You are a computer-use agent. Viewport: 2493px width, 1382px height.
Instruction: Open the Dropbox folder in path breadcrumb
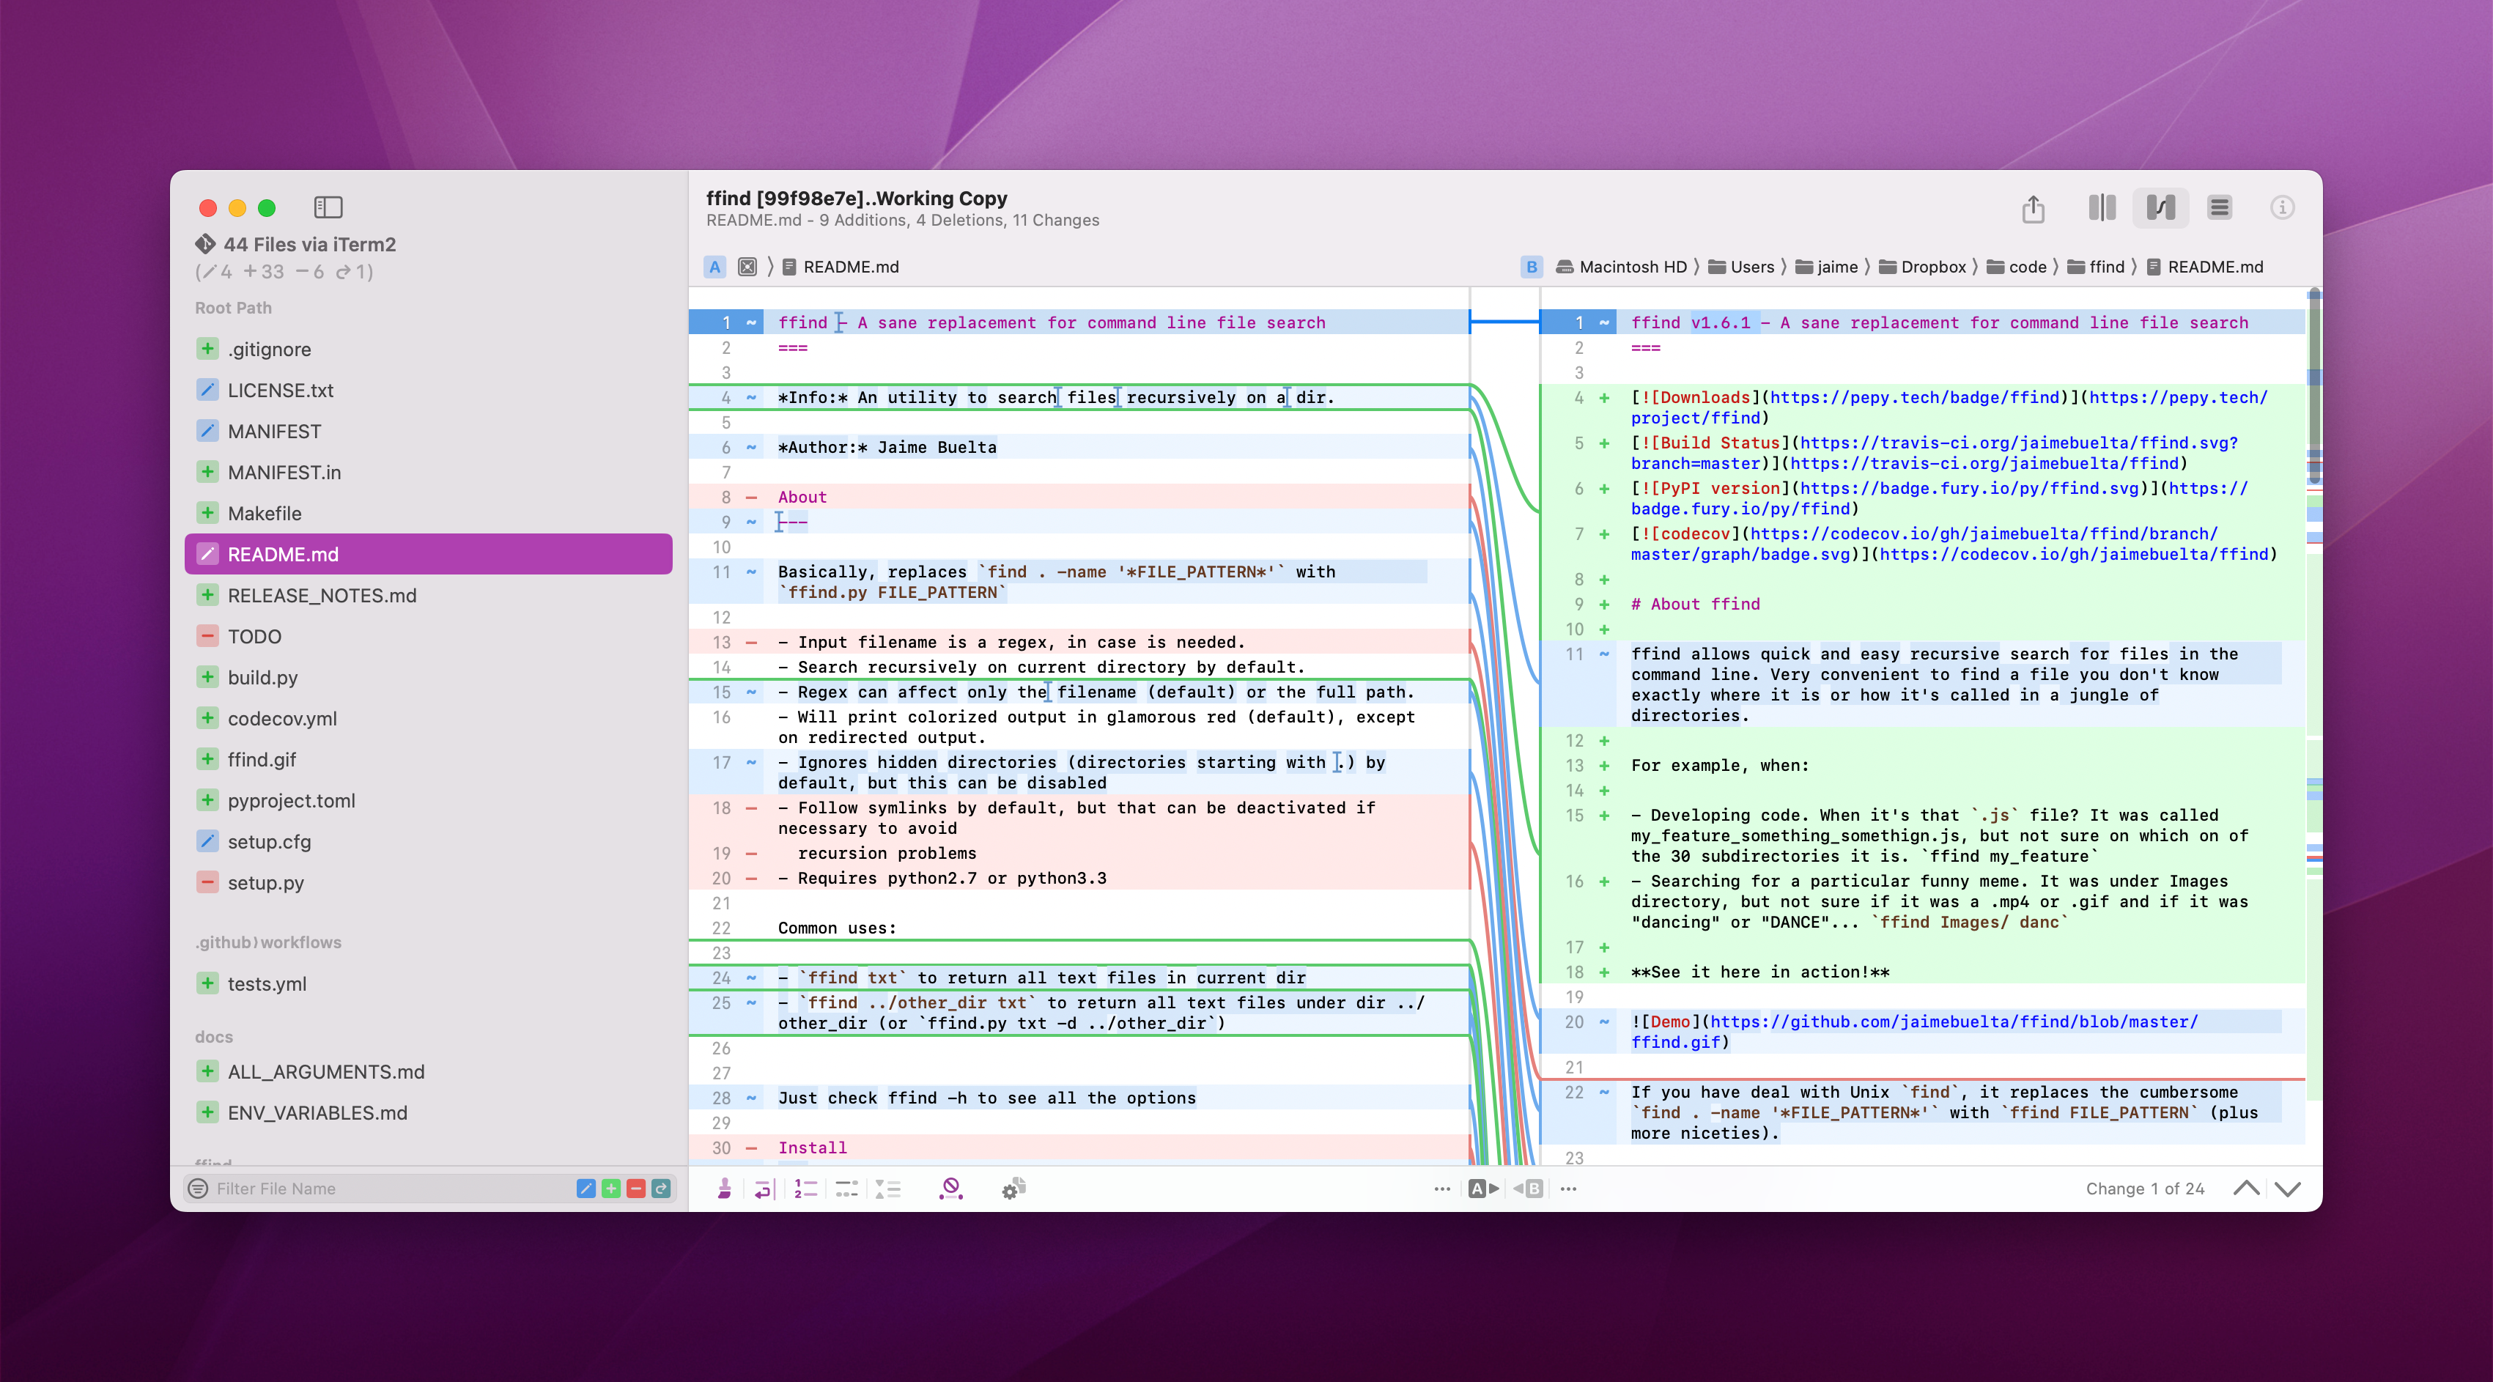point(1932,267)
